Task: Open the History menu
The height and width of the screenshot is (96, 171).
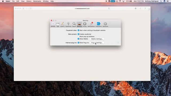Action: 29,1
